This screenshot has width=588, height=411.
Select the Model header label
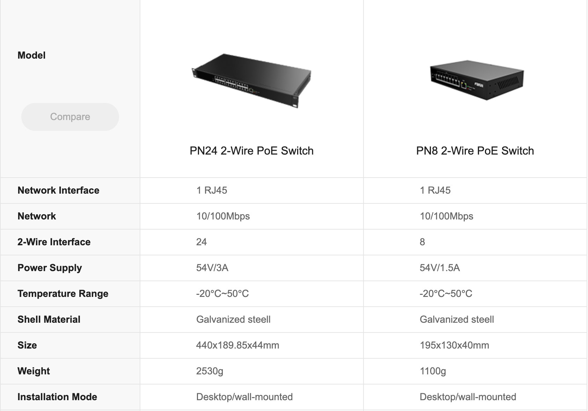[31, 55]
